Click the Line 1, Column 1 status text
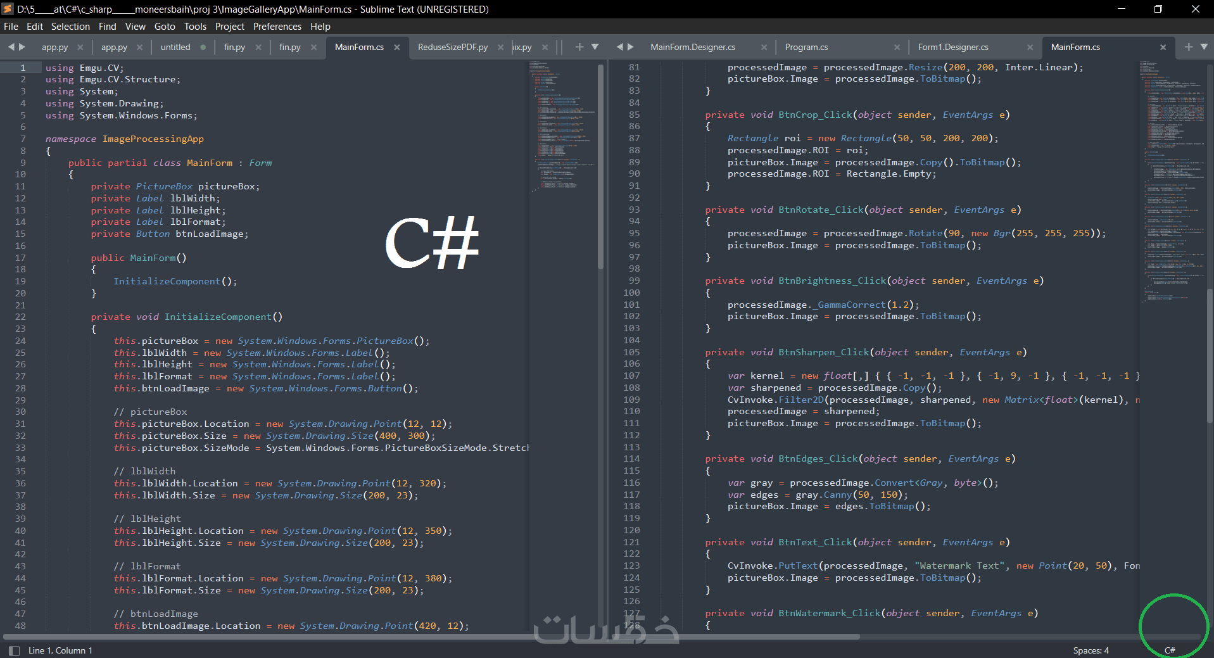Viewport: 1214px width, 658px height. point(60,650)
